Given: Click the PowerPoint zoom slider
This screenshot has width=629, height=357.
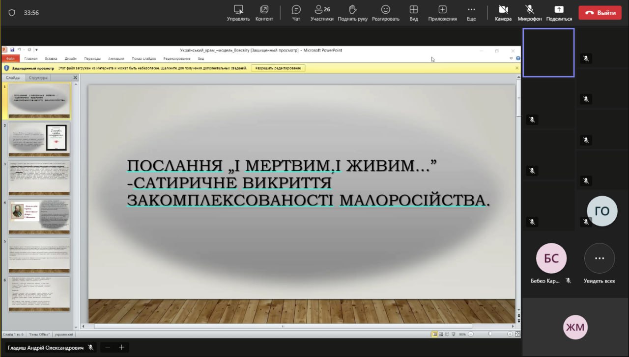Looking at the screenshot, I should coord(489,334).
